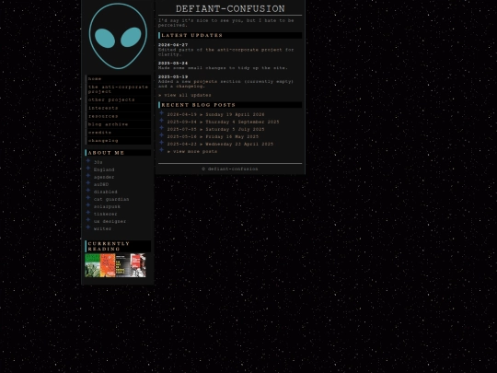Follow the 'view more posts' link
497x373 pixels.
coord(192,152)
